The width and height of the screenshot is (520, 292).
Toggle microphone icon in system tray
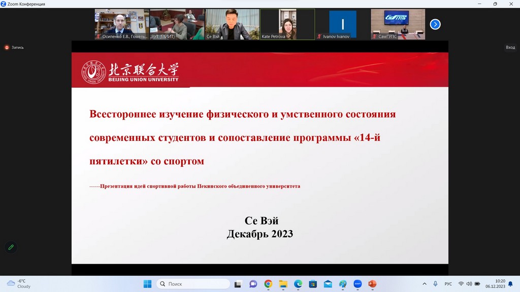(x=435, y=284)
